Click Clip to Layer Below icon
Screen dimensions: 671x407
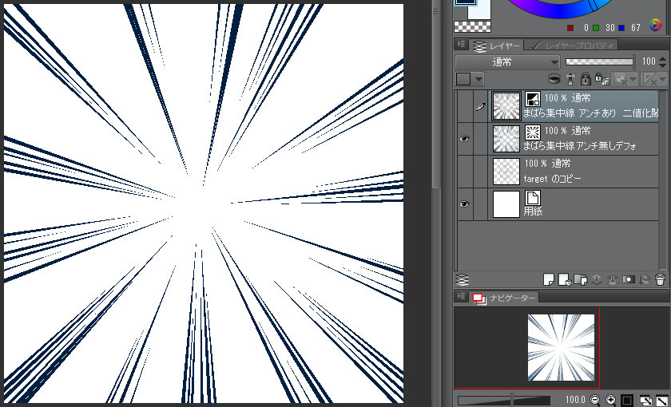(555, 79)
